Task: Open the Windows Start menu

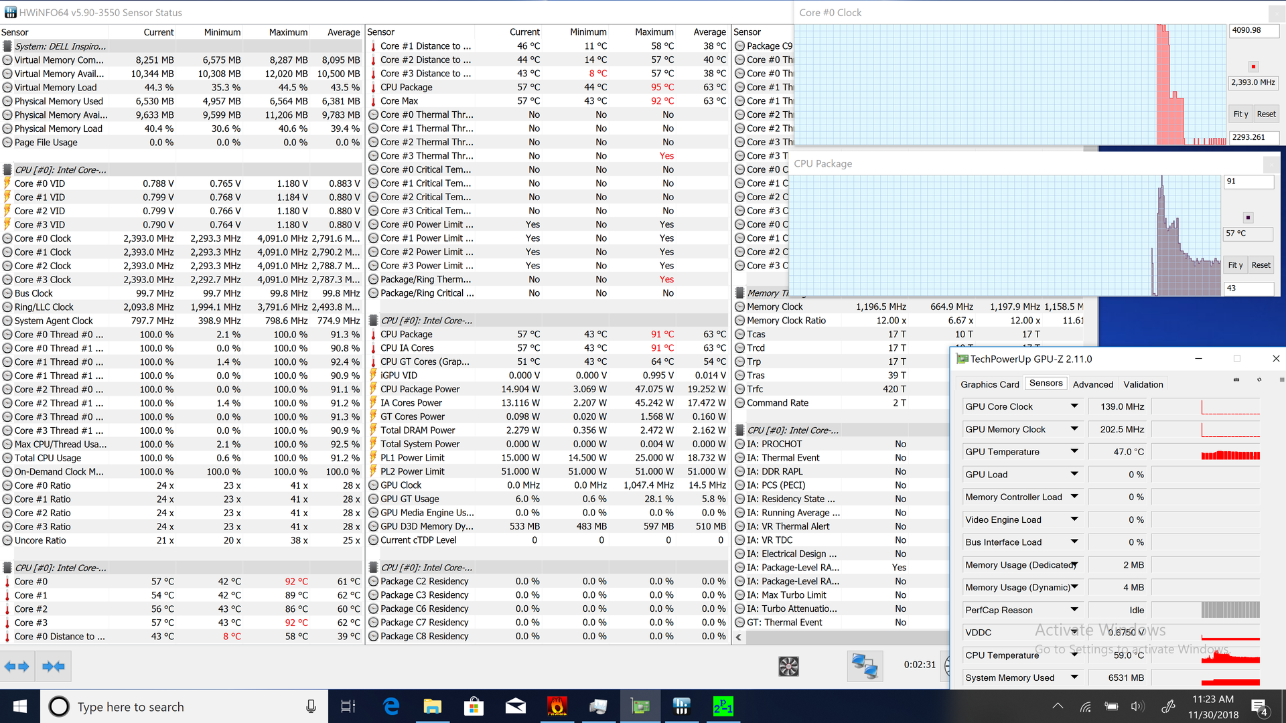Action: (20, 706)
